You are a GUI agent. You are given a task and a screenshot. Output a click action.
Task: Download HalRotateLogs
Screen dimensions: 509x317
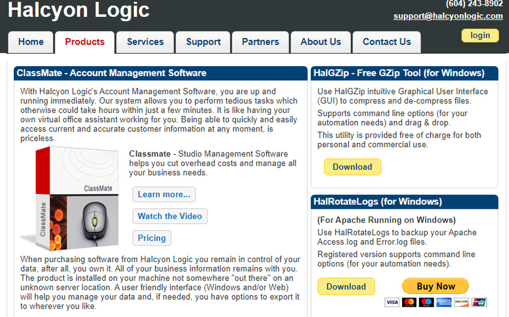(x=346, y=287)
